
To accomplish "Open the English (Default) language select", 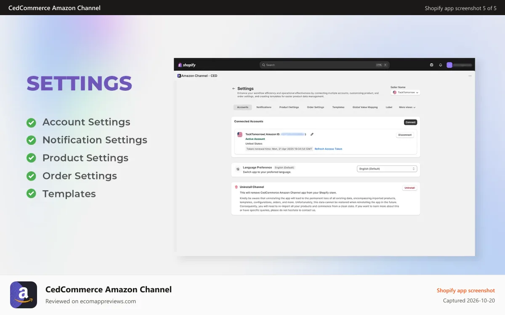I will pyautogui.click(x=387, y=169).
